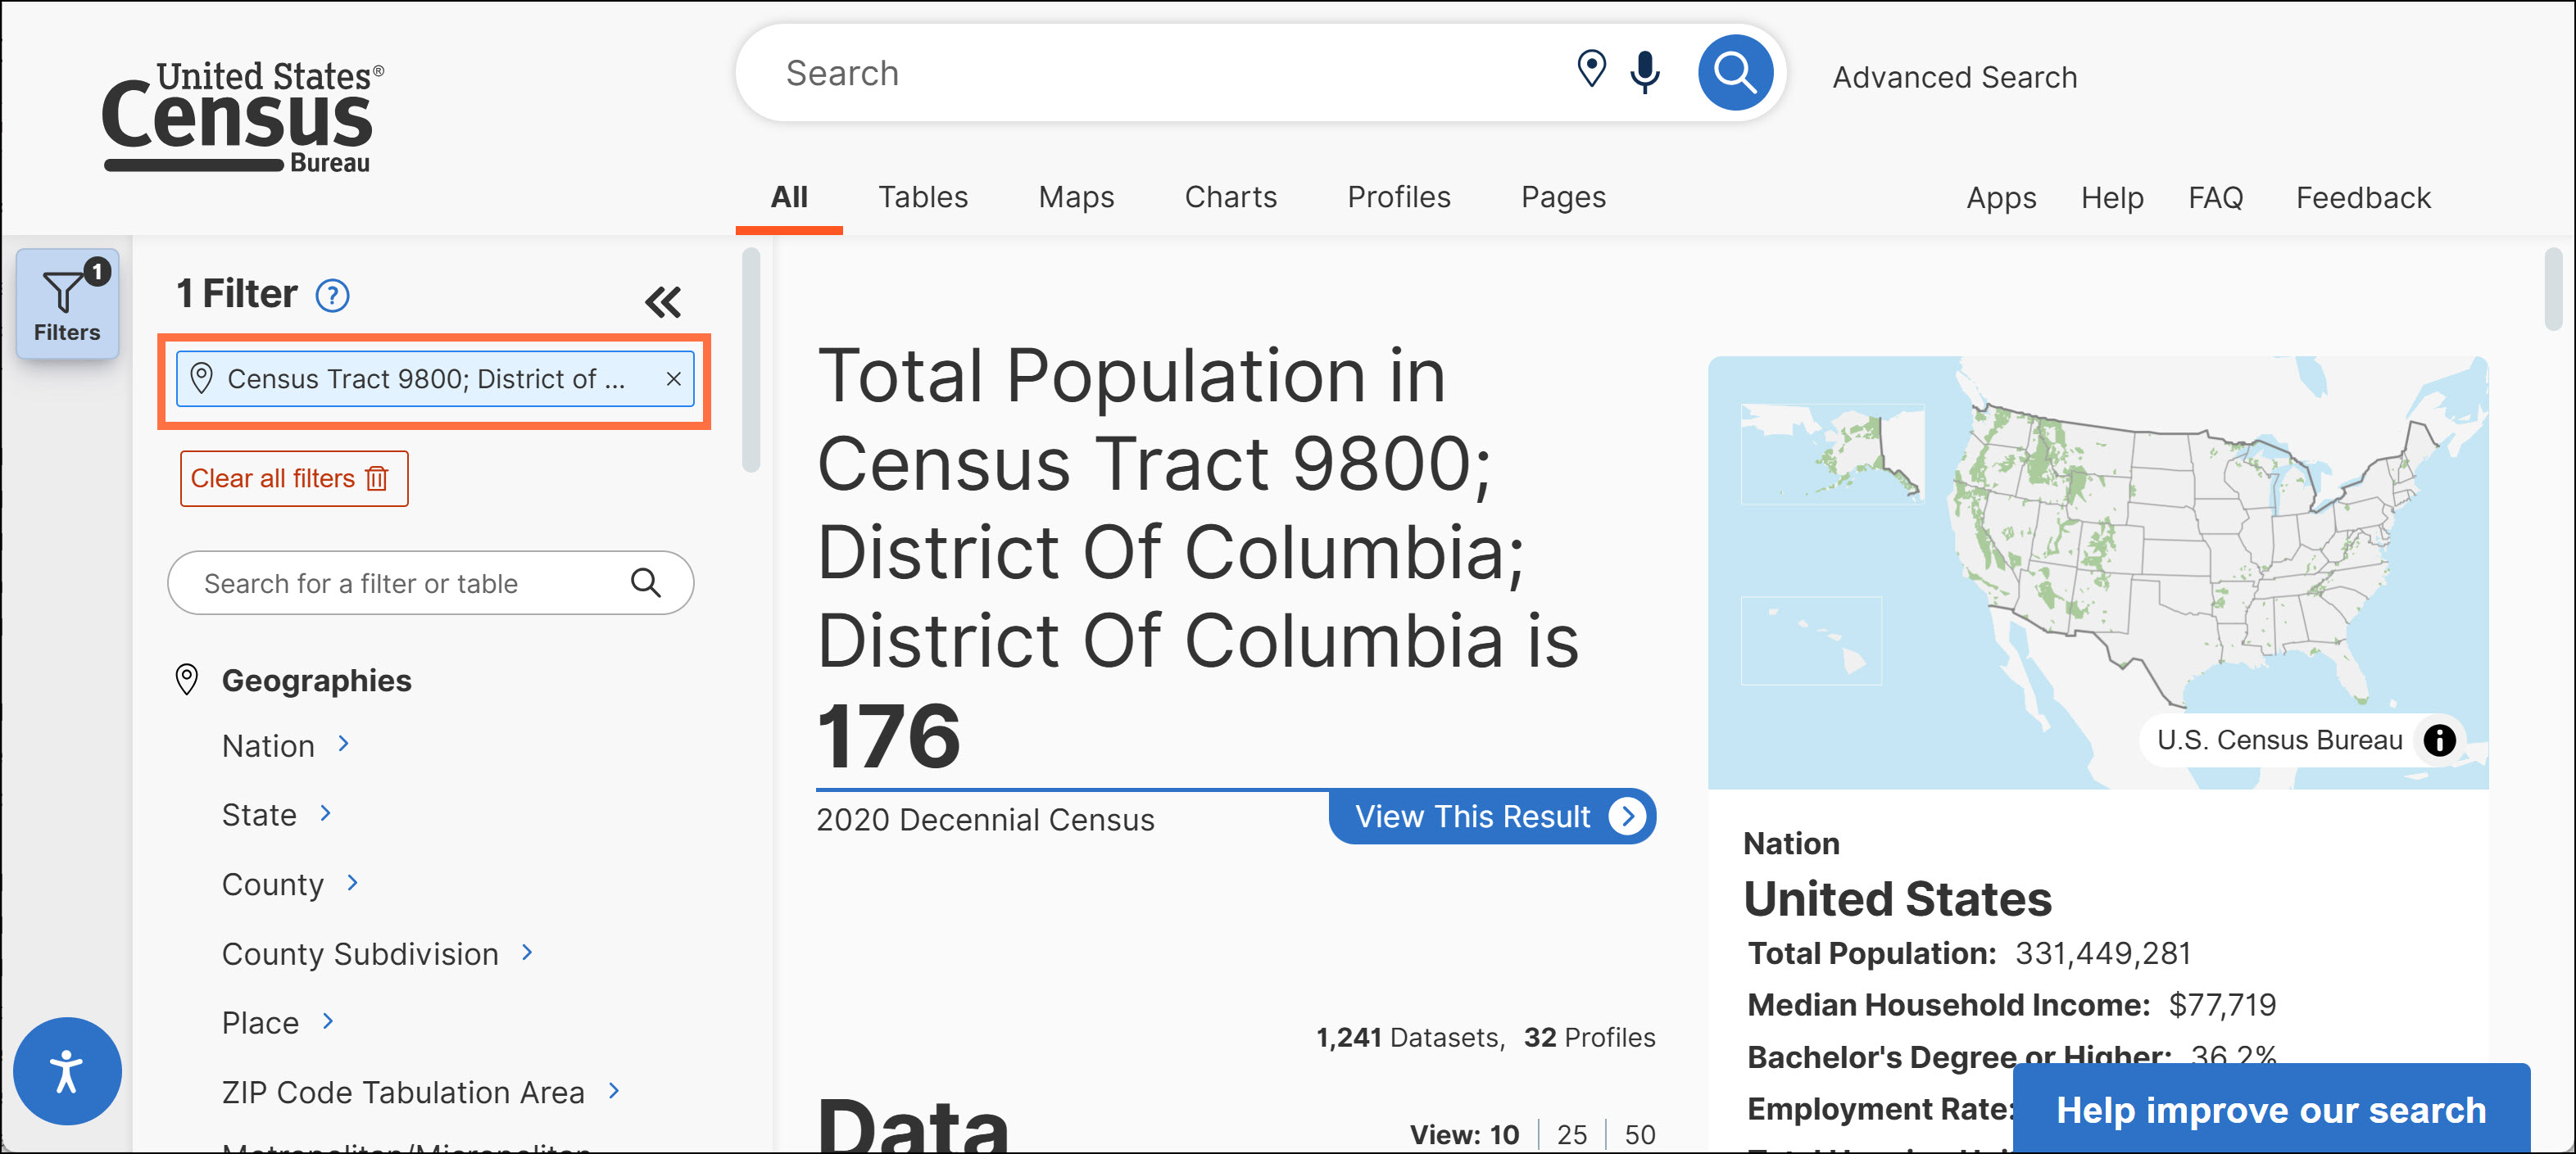Click the blue magnifier search button
The image size is (2576, 1154).
coord(1735,72)
